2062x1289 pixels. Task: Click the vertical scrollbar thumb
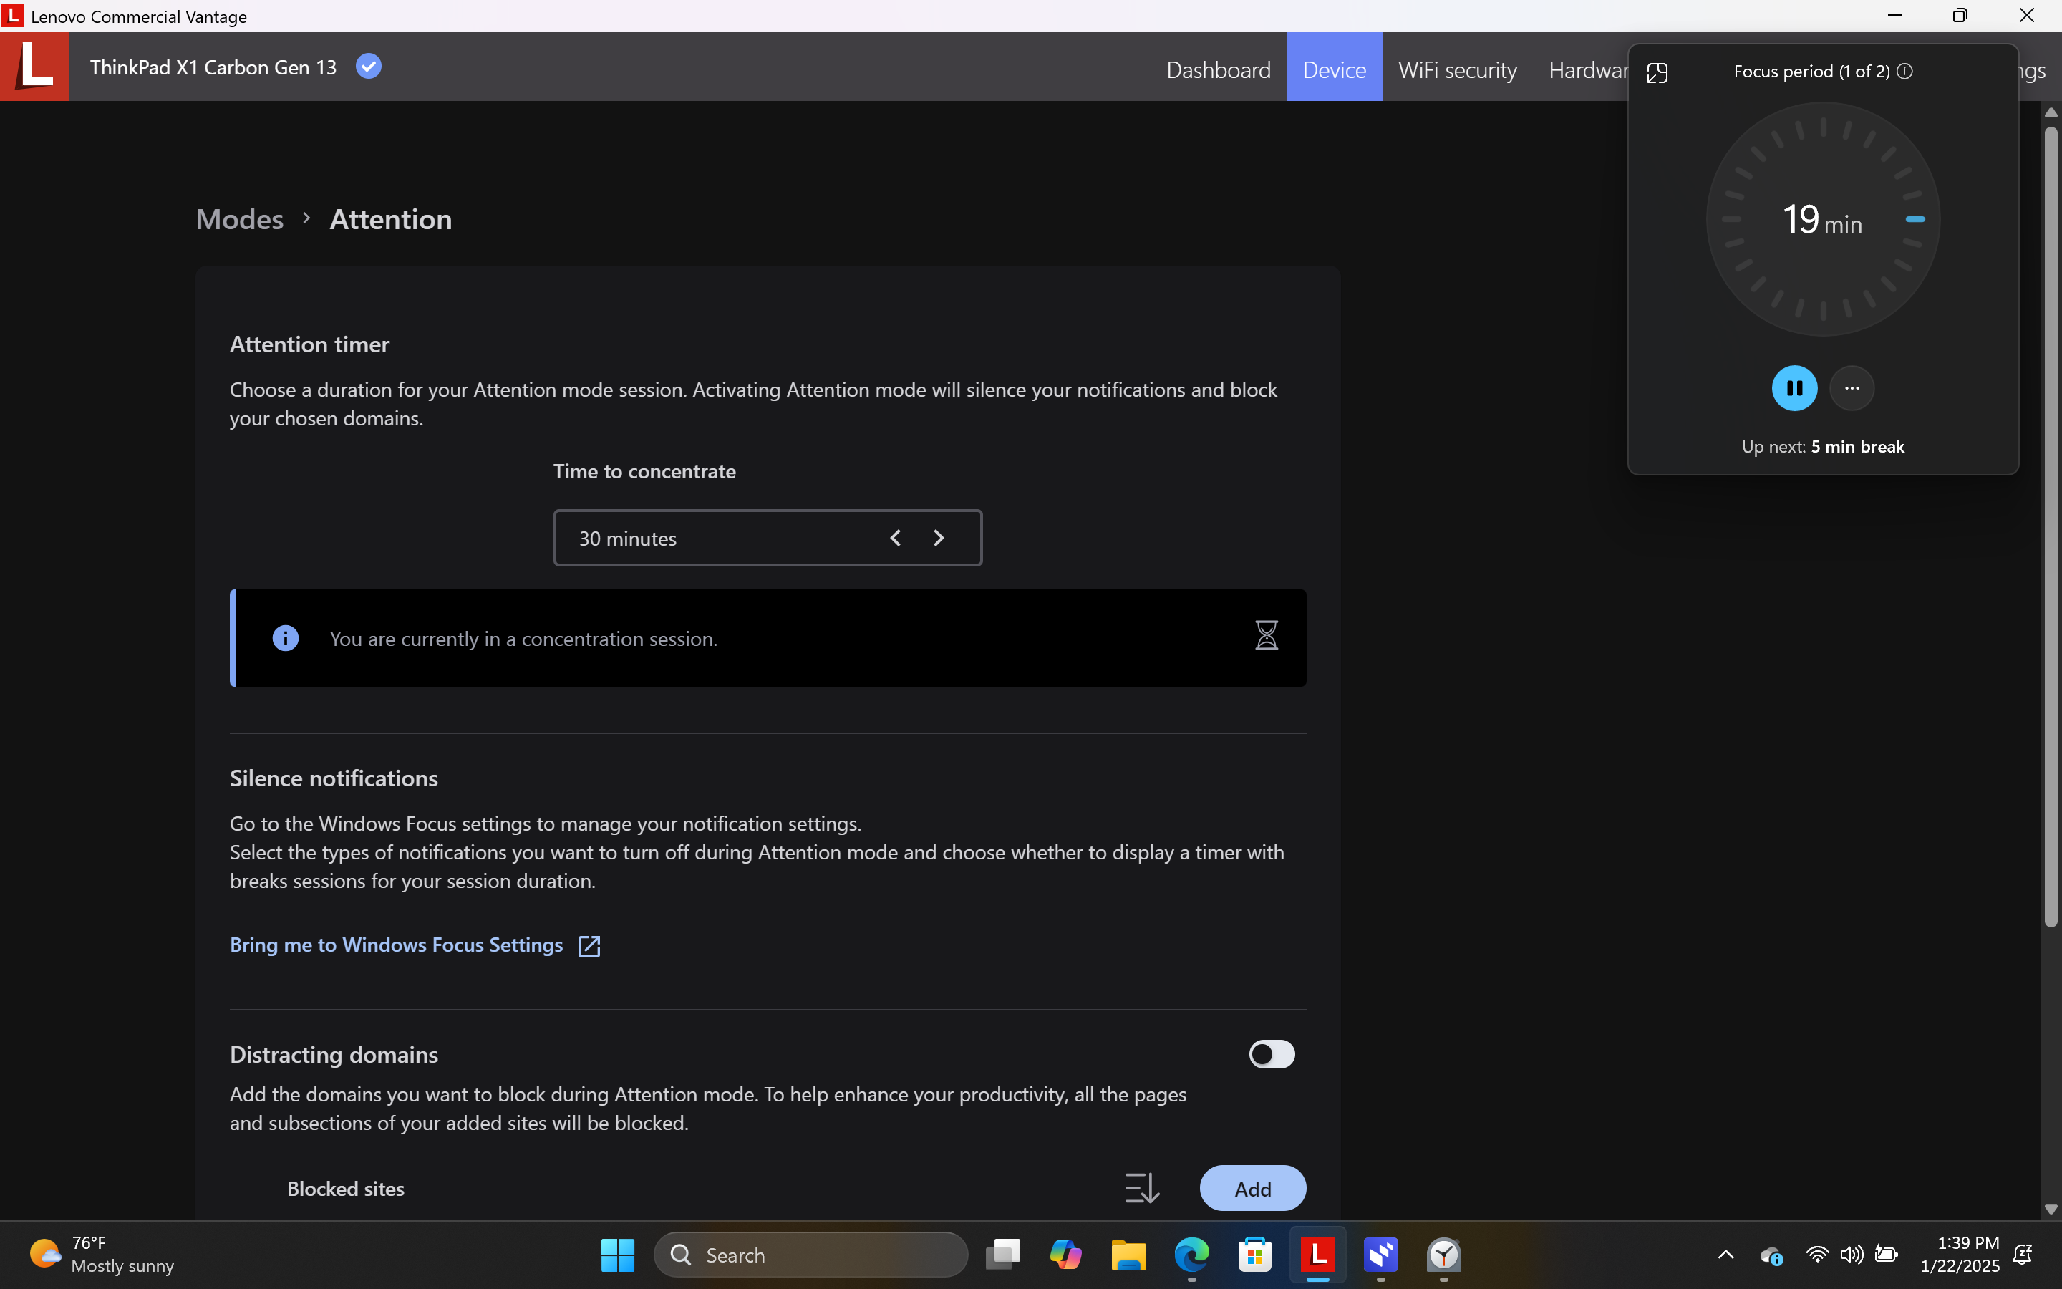2050,527
